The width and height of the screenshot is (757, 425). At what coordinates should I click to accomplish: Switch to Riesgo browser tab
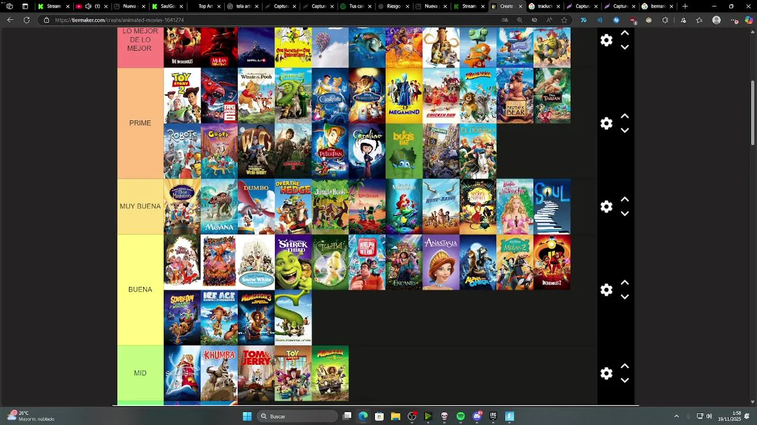click(393, 6)
